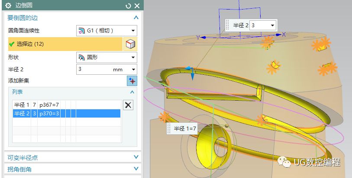The width and height of the screenshot is (352, 178).
Task: Click the dialog settings gear icon
Action: point(8,6)
